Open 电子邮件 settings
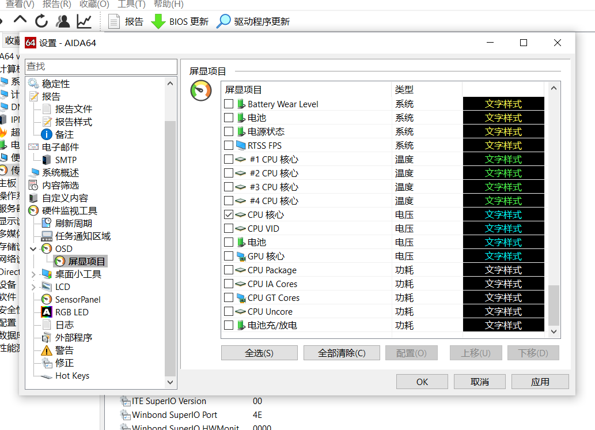Screen dimensions: 595x430 60,147
